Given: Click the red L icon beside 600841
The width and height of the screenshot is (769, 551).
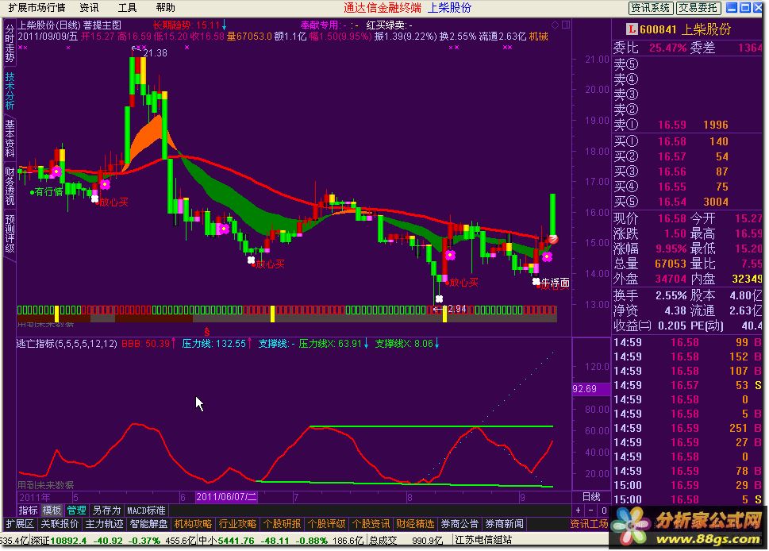Looking at the screenshot, I should [633, 29].
